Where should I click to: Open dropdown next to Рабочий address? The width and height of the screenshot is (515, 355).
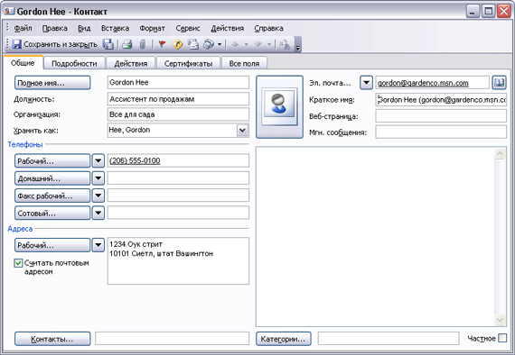98,245
